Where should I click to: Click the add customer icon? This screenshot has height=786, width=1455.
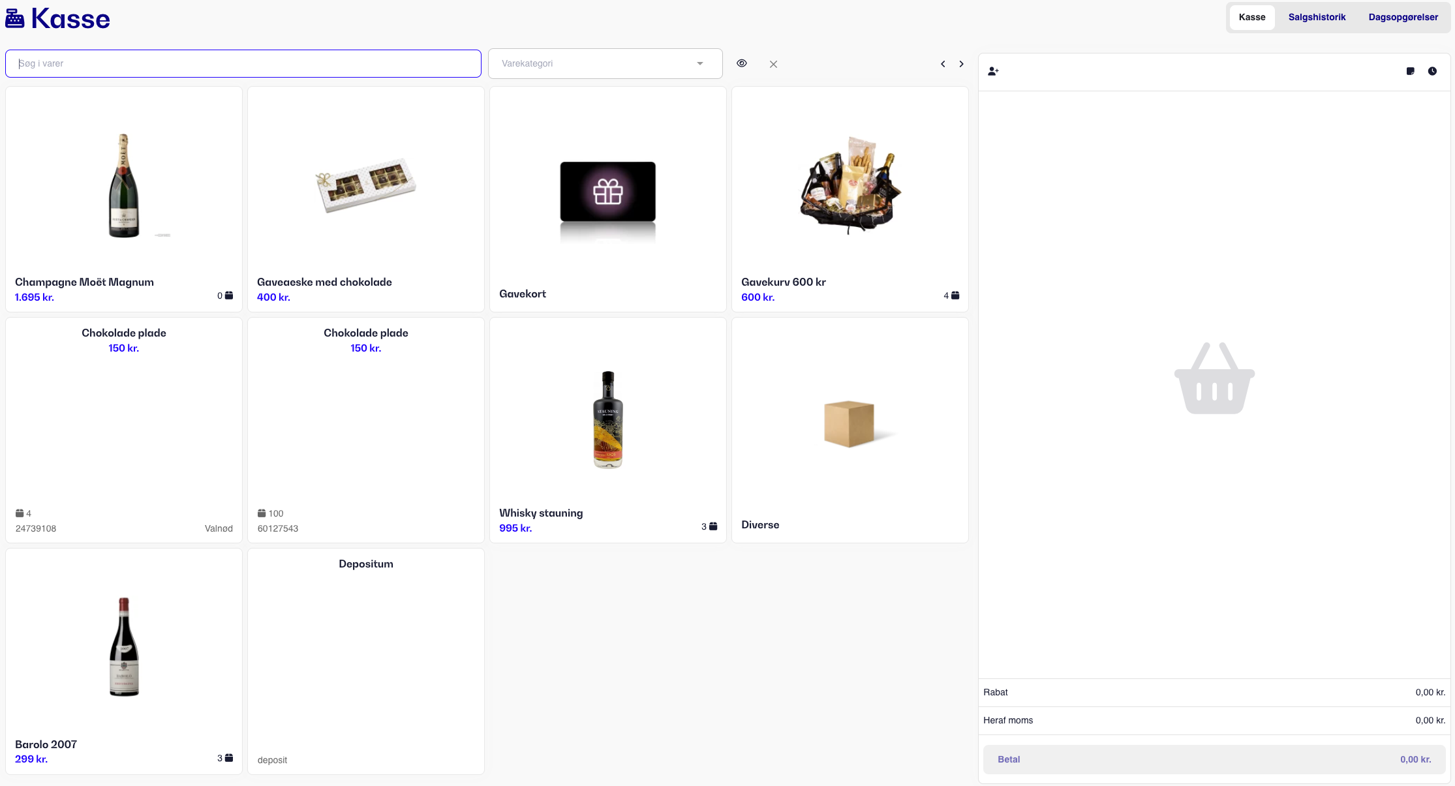(x=993, y=71)
